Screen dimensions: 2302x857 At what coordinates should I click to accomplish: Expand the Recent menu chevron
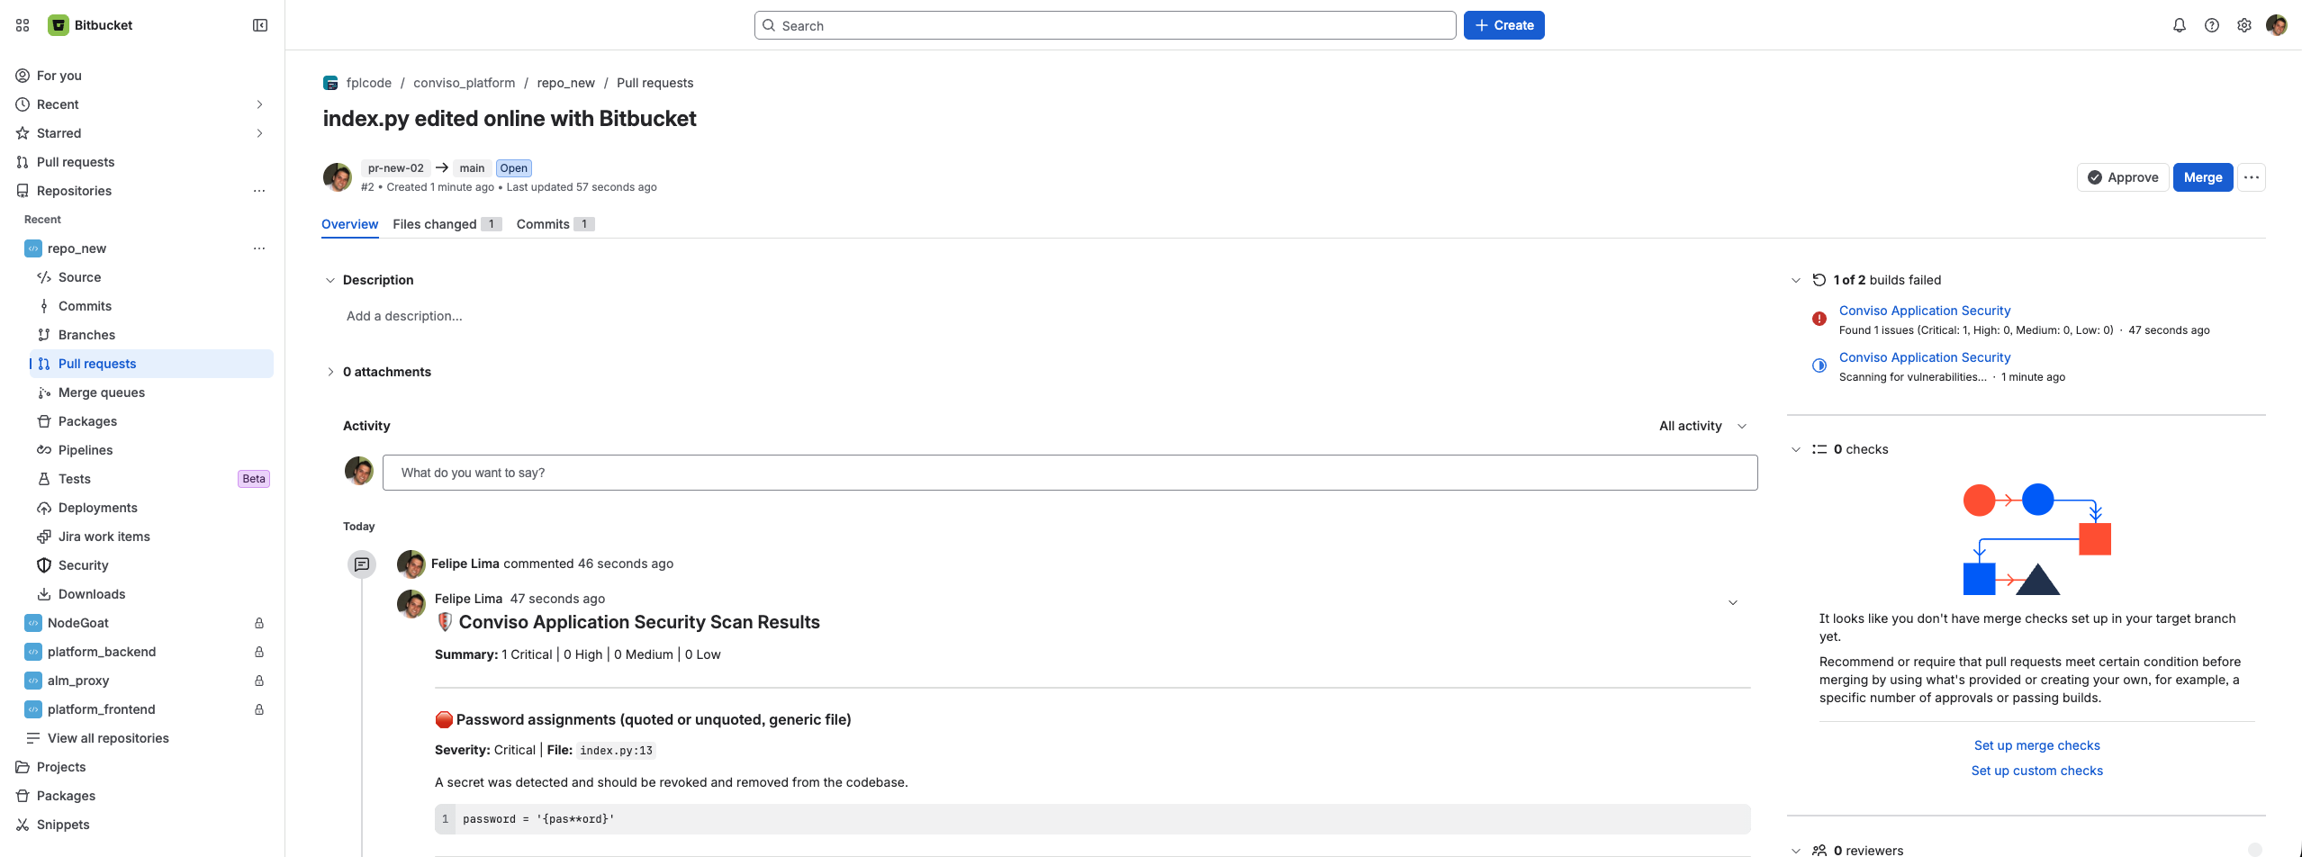(259, 104)
